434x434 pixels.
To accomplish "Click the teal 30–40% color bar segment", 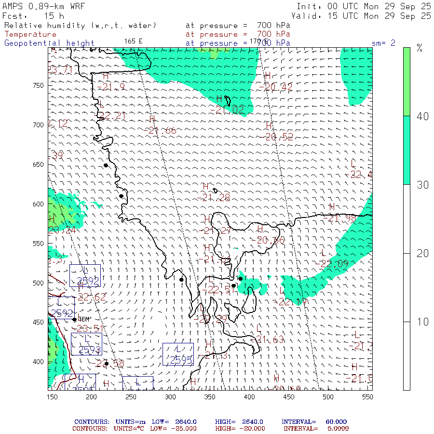I will point(407,150).
